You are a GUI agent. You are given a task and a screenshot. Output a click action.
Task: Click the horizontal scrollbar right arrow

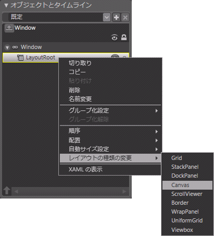(124, 191)
